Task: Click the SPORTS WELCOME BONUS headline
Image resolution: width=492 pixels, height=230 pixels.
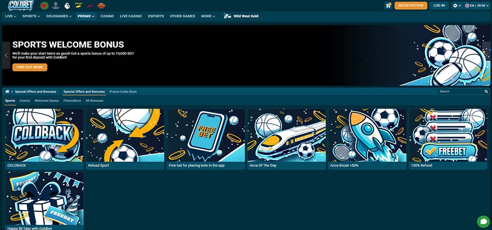Action: coord(68,44)
